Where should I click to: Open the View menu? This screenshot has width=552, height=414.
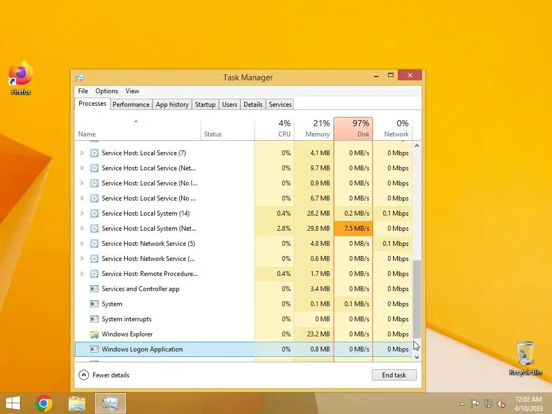(x=133, y=91)
